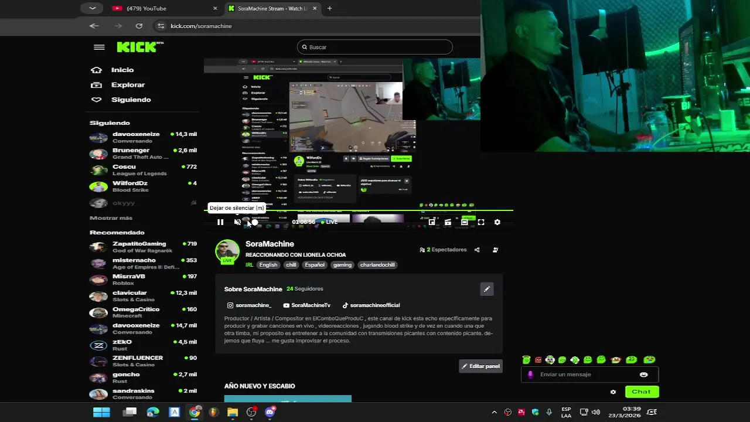Open Discord from the taskbar
Image resolution: width=750 pixels, height=422 pixels.
pyautogui.click(x=270, y=412)
